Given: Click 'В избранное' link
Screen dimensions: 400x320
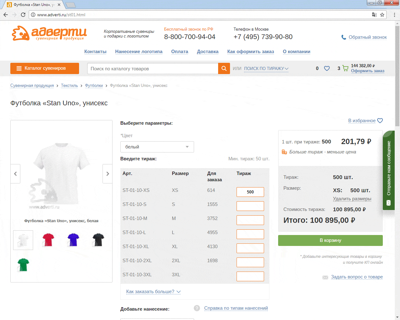Looking at the screenshot, I should [362, 121].
